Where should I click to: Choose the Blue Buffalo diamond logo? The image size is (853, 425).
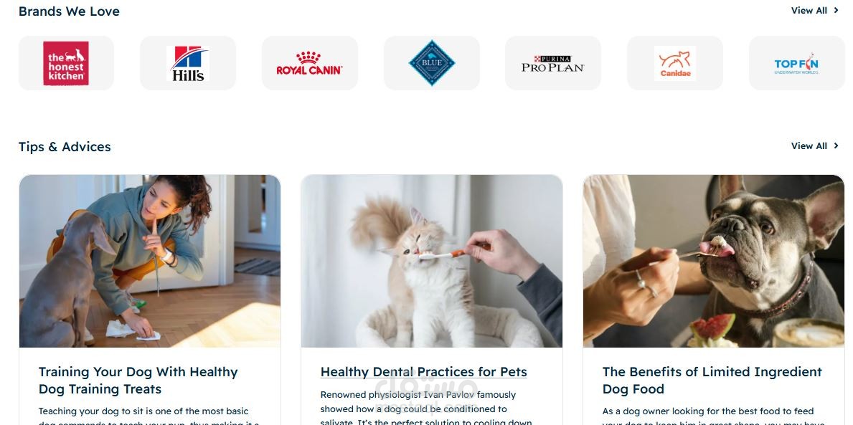(x=431, y=63)
